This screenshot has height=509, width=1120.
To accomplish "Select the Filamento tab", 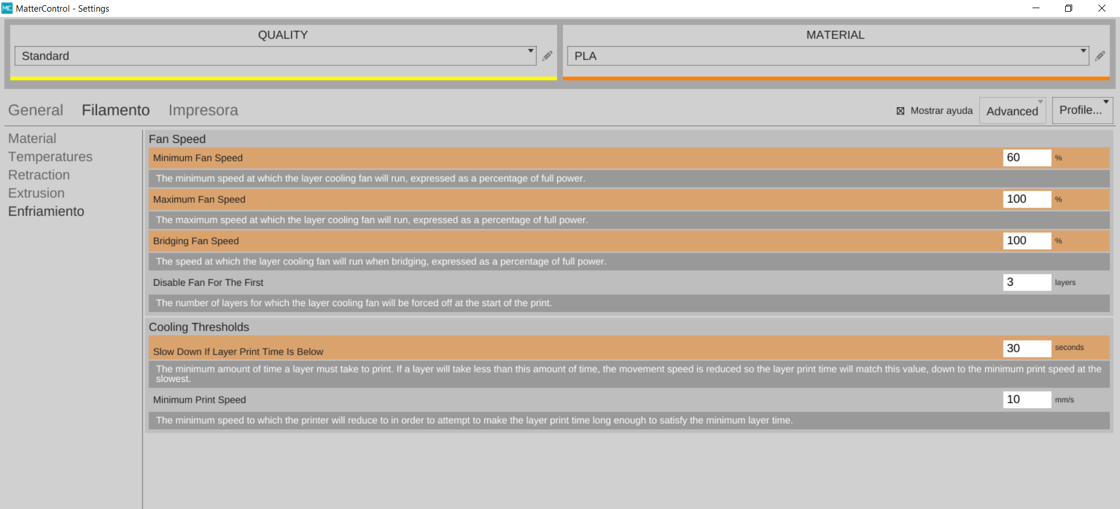I will coord(116,110).
